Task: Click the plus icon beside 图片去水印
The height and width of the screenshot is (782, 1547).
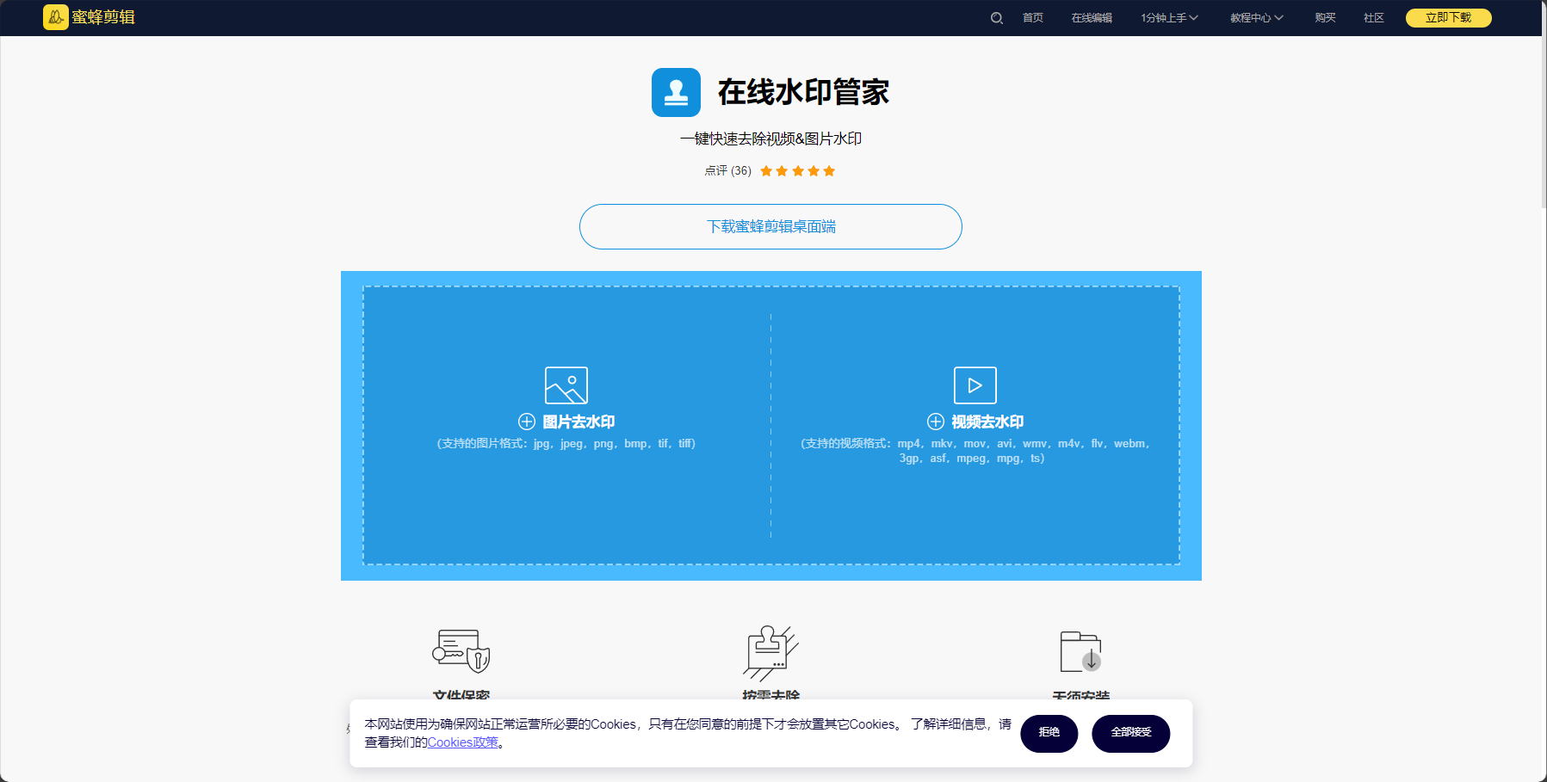Action: pos(527,422)
